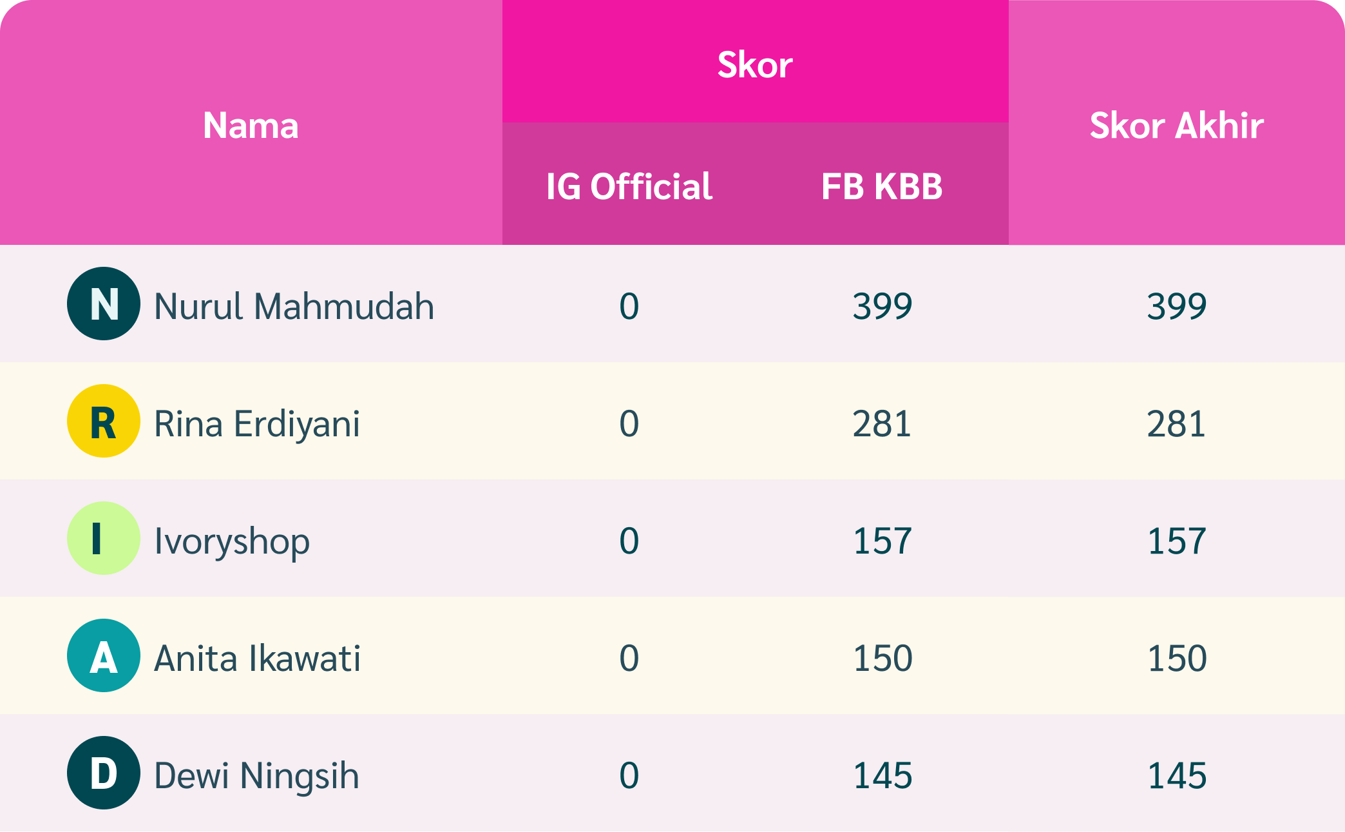Click Rina Erdiyani's final score 281
The image size is (1345, 832).
1176,423
